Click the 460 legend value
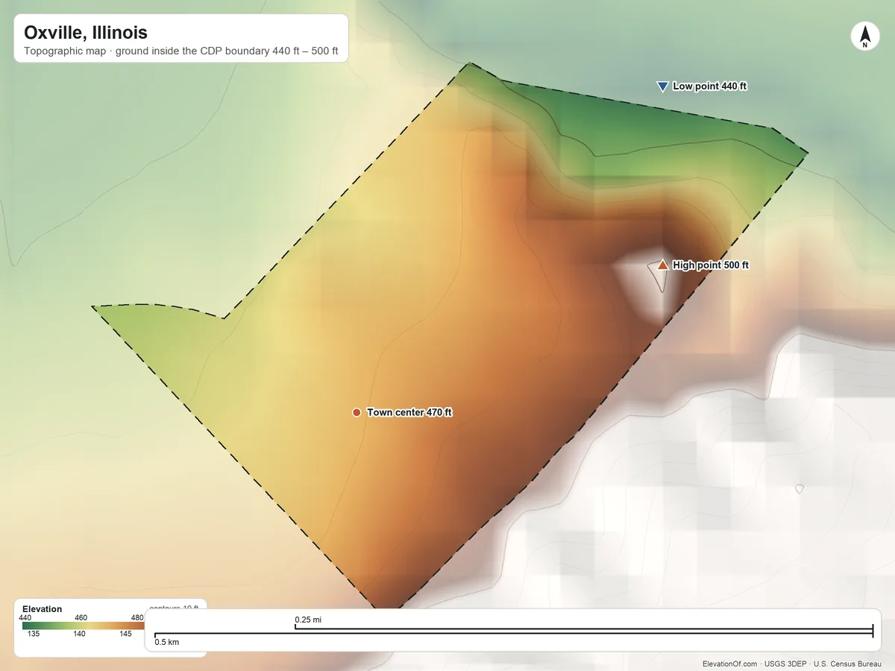 coord(81,617)
